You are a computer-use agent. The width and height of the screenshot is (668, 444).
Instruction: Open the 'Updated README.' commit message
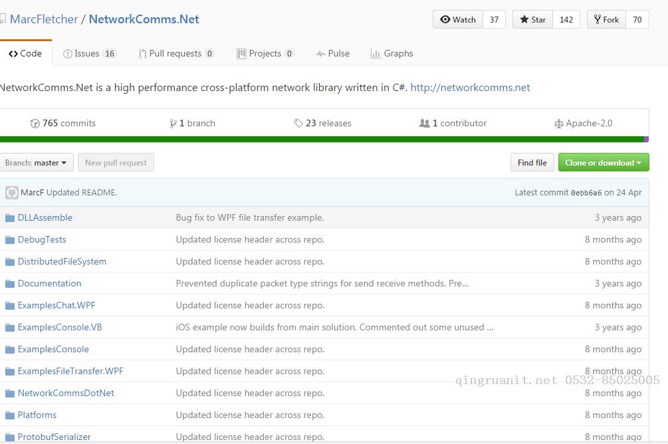click(x=82, y=193)
